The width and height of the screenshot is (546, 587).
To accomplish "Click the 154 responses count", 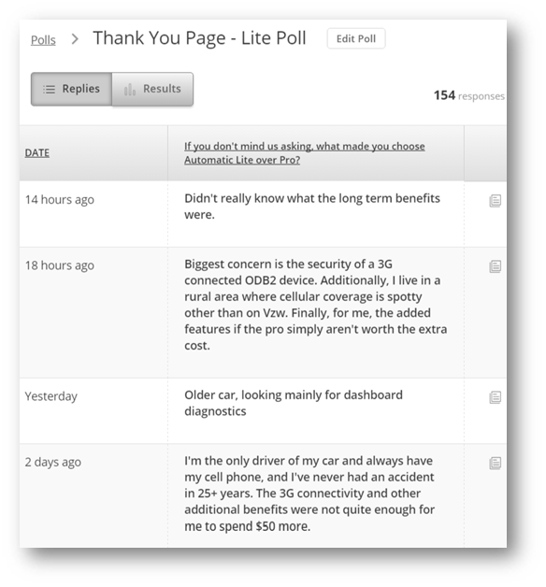I will 469,95.
